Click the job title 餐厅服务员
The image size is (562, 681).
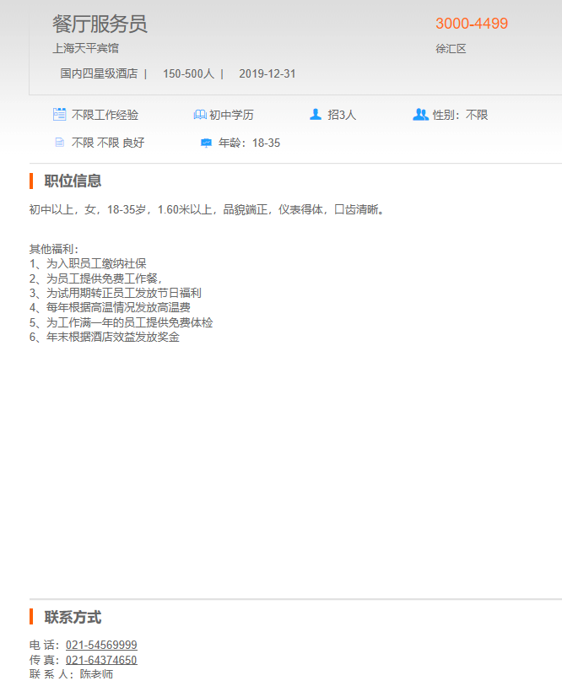(x=100, y=24)
